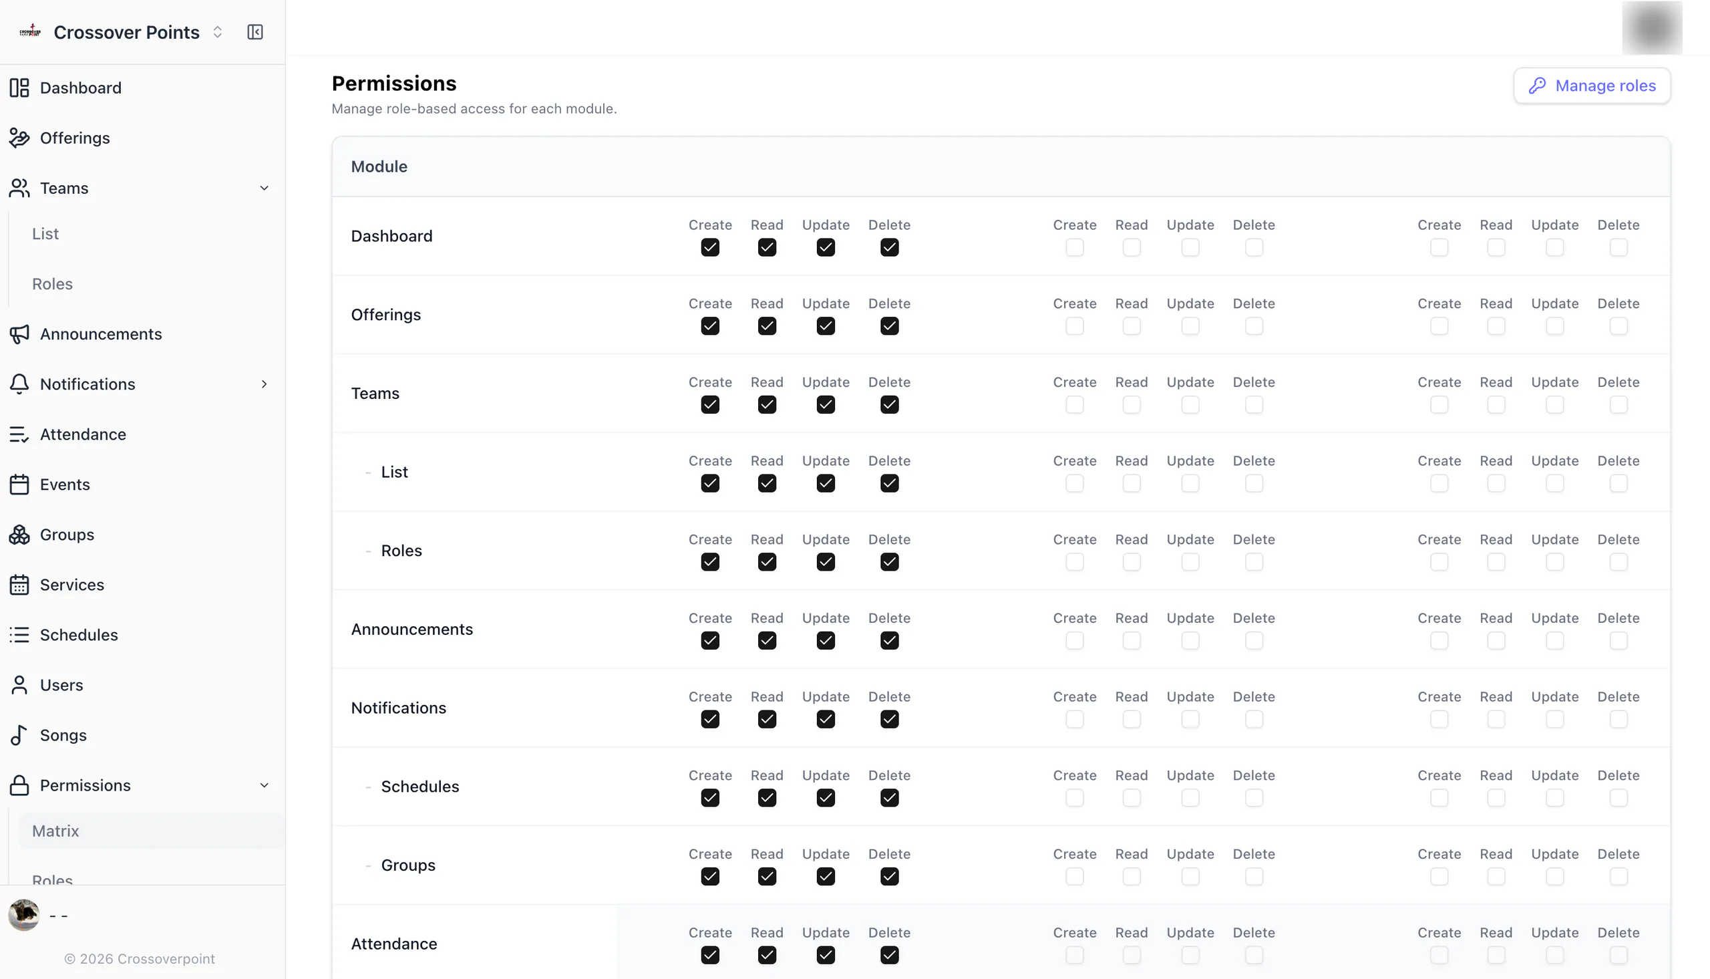The width and height of the screenshot is (1710, 979).
Task: Click the Songs music note icon
Action: pyautogui.click(x=19, y=735)
